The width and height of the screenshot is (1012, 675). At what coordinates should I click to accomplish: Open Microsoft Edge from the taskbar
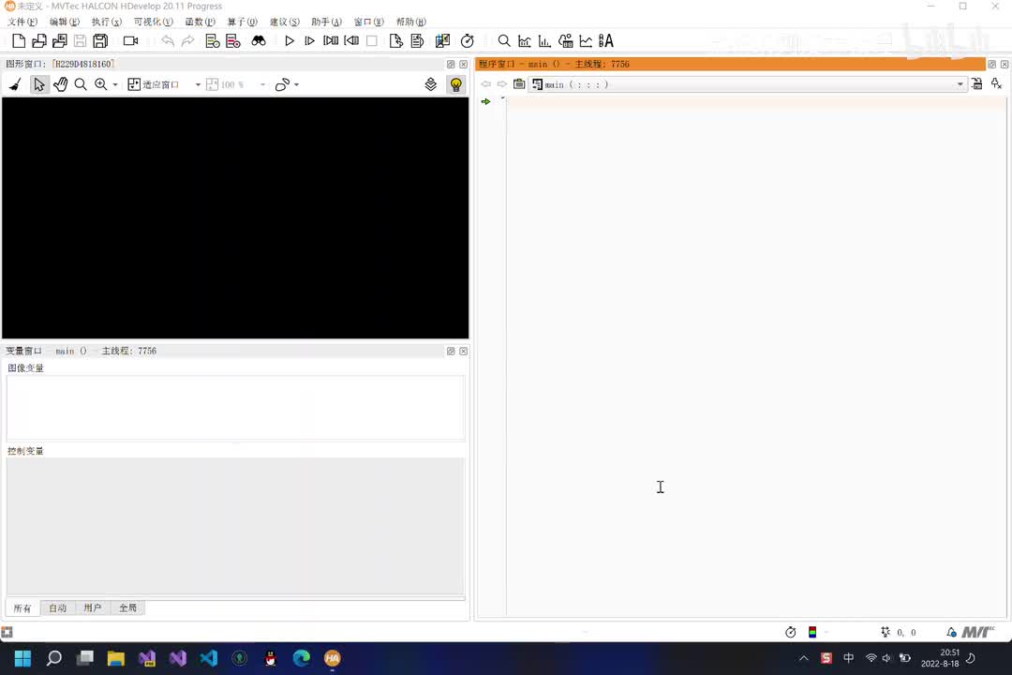[302, 658]
